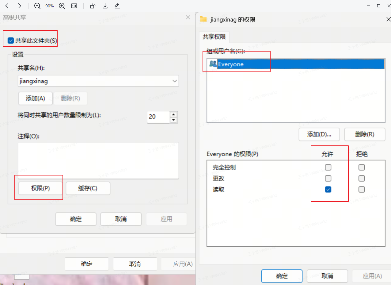
Task: Enable 完全控制 in the 允许 column
Action: (328, 168)
